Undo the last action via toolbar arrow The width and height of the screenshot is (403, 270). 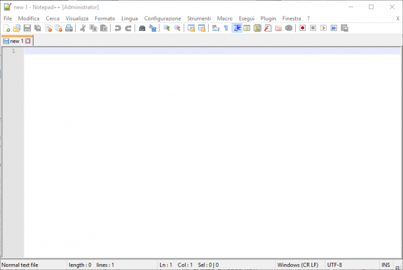click(x=117, y=28)
